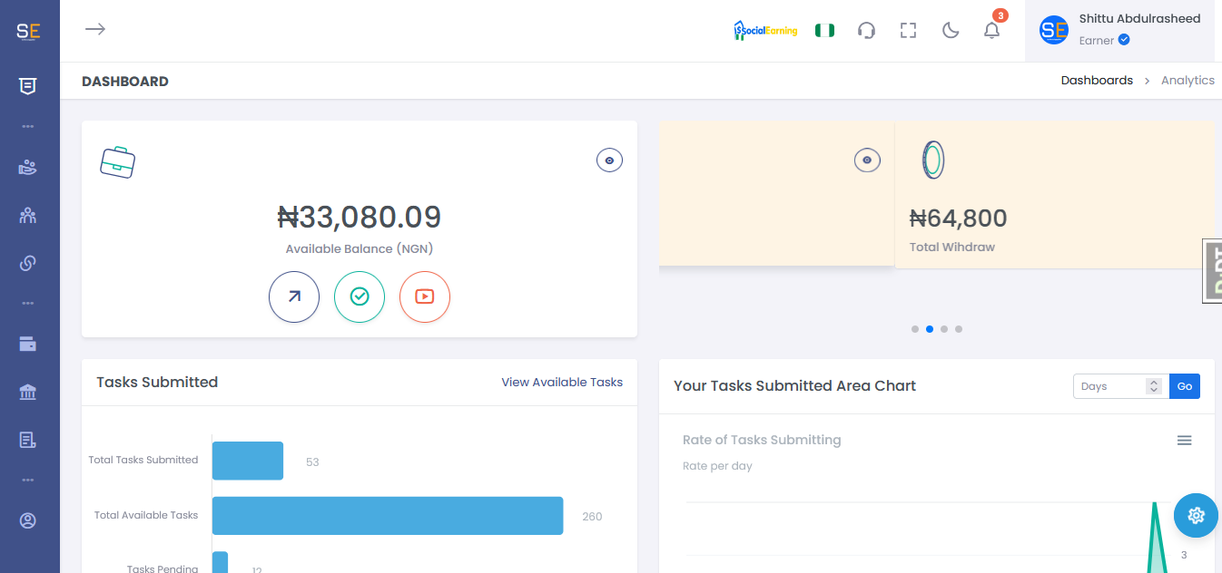Select the third carousel dot
Image resolution: width=1222 pixels, height=573 pixels.
coord(944,329)
